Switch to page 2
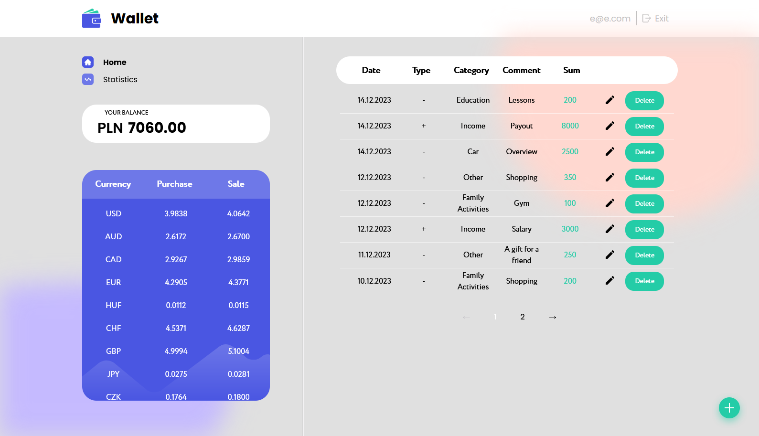The width and height of the screenshot is (759, 436). (x=523, y=317)
